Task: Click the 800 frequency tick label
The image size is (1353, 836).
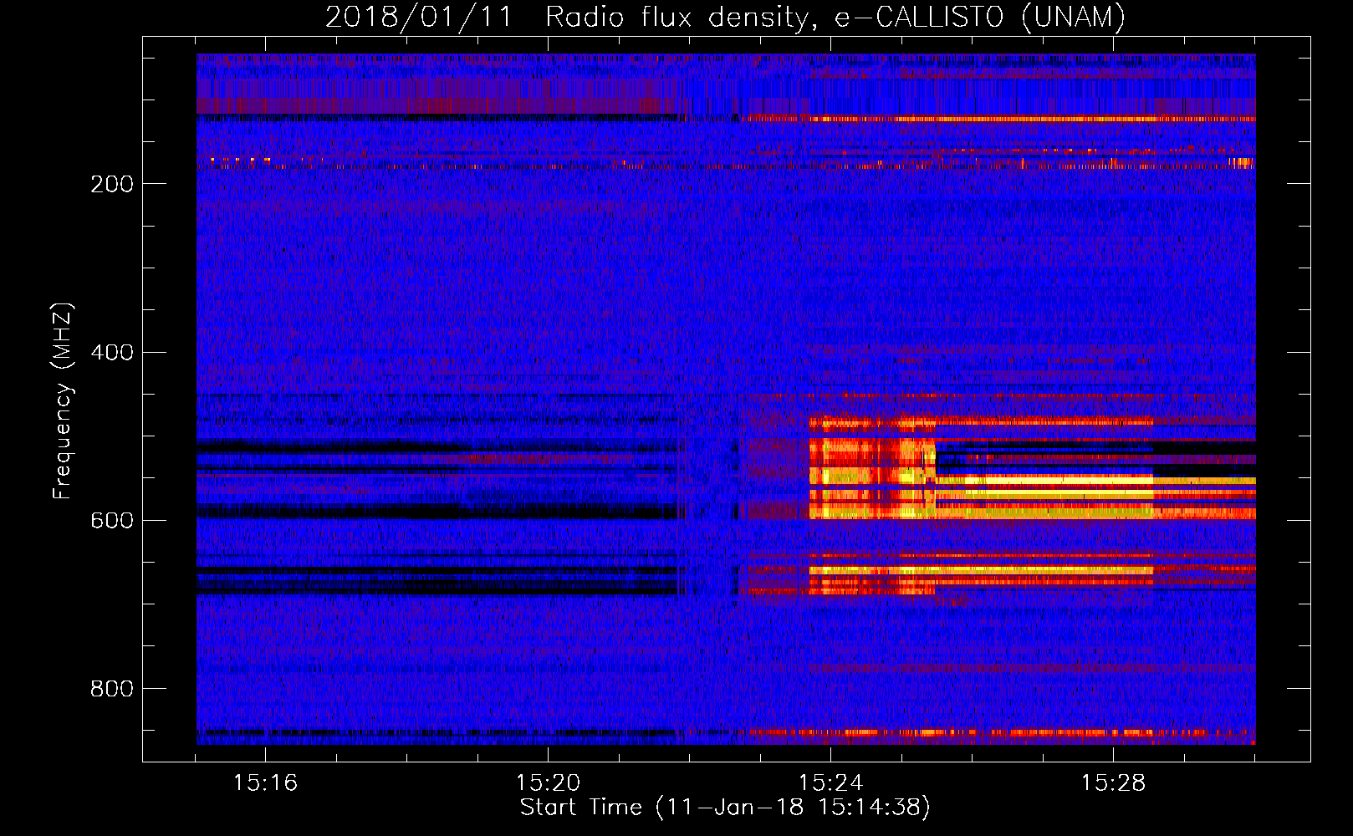Action: tap(112, 689)
